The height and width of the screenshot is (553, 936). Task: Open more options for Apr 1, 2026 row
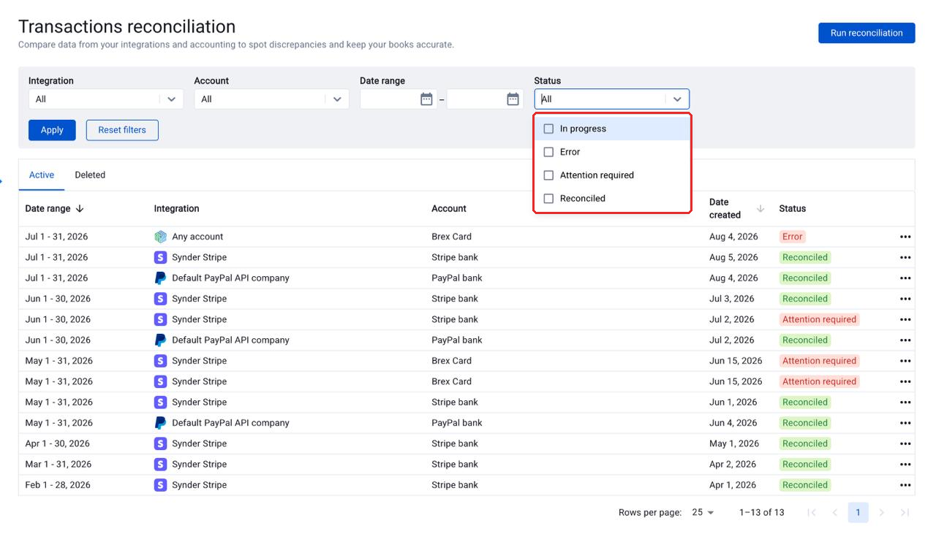(x=905, y=485)
